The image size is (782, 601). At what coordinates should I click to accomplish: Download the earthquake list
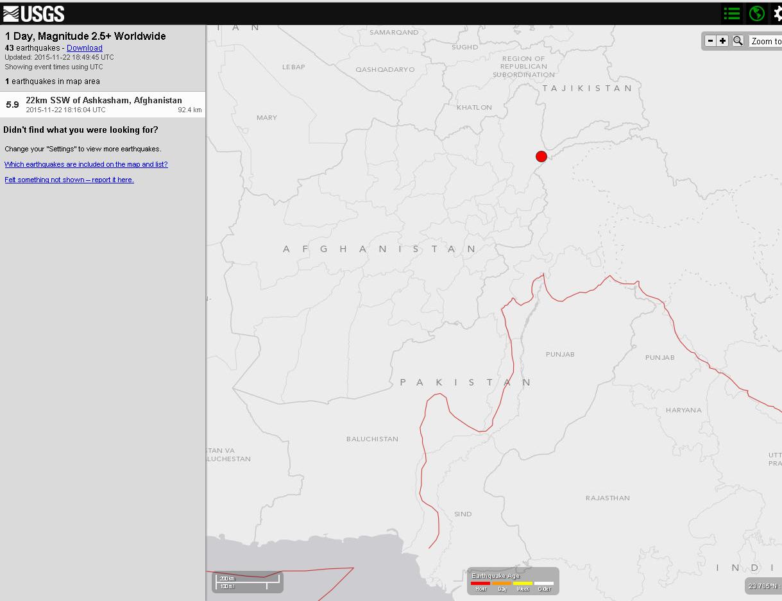pos(84,48)
